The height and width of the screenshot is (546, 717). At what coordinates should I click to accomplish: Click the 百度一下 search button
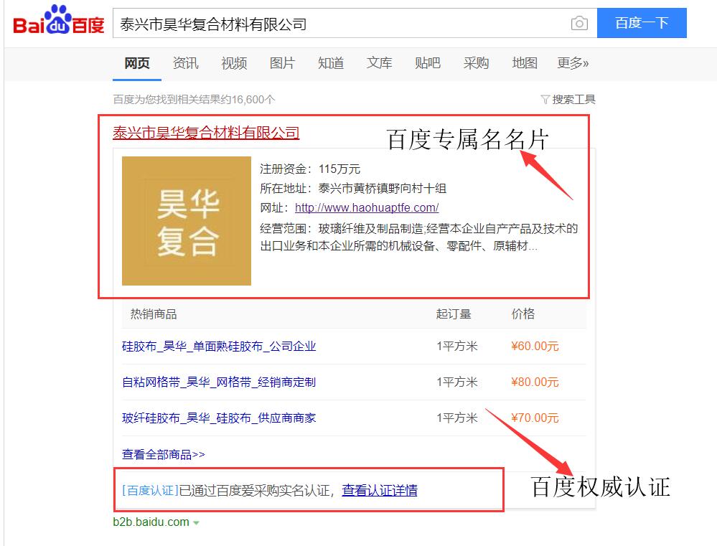(x=641, y=22)
